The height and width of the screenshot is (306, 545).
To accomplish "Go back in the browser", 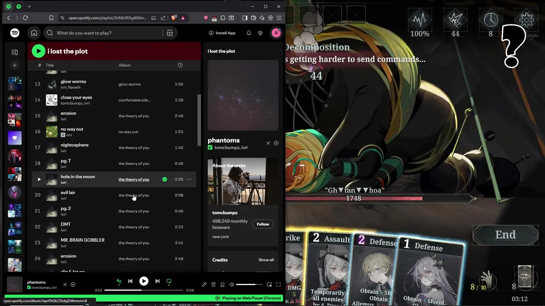I will (9, 18).
